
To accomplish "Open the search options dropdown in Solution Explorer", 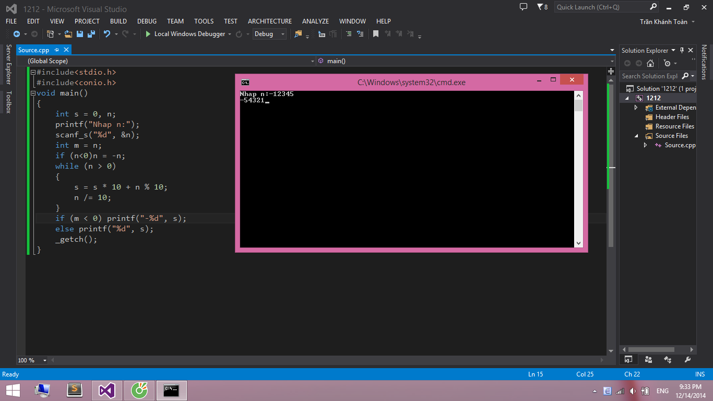I will tap(693, 76).
